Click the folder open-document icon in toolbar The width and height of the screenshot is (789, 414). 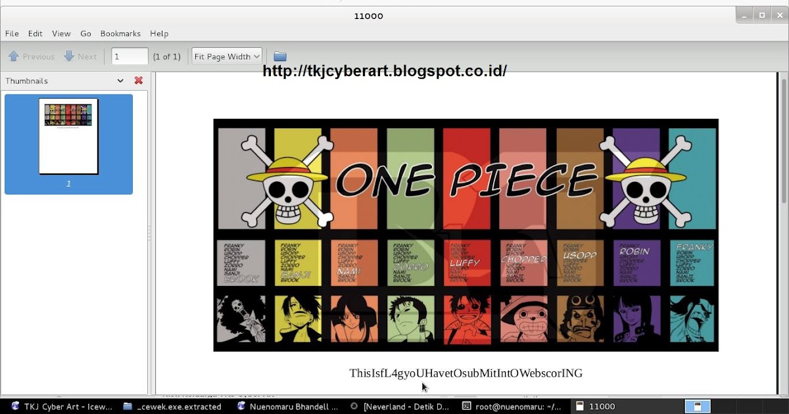coord(280,57)
